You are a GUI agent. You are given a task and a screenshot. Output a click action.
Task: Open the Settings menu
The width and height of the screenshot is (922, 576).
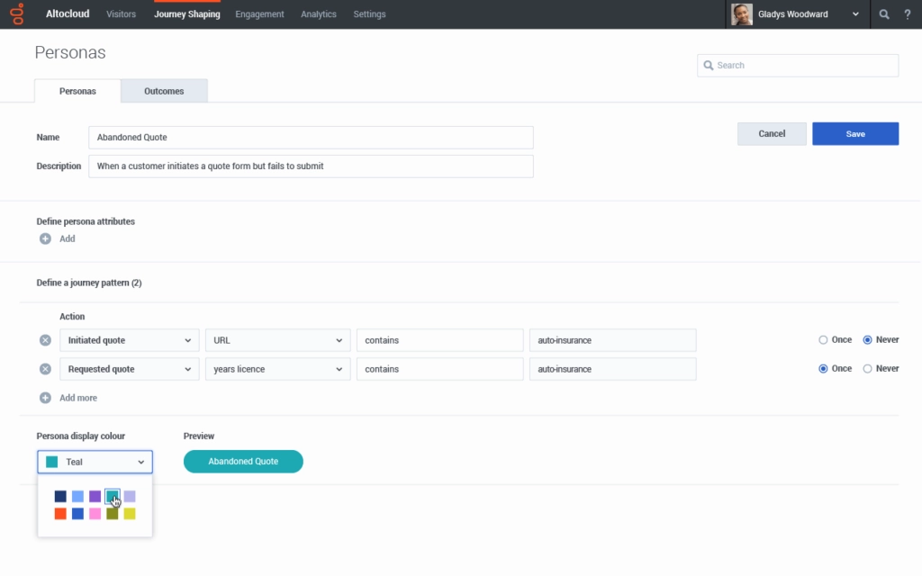(x=369, y=14)
